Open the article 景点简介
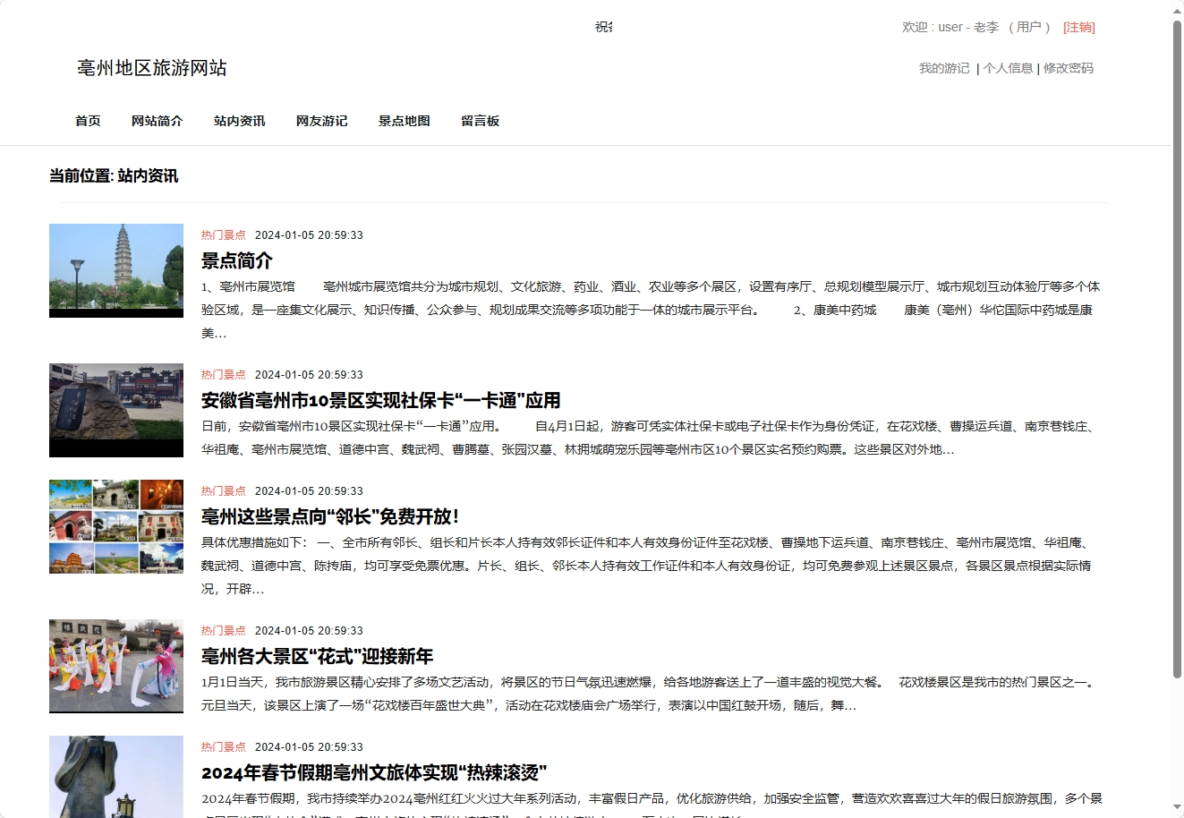The image size is (1184, 818). [237, 260]
